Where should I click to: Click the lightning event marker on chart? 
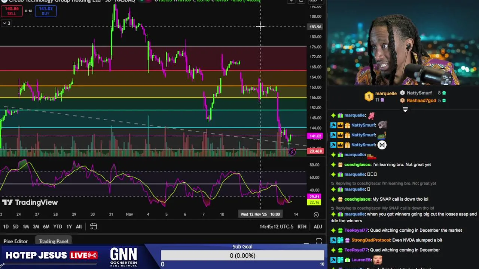point(292,152)
